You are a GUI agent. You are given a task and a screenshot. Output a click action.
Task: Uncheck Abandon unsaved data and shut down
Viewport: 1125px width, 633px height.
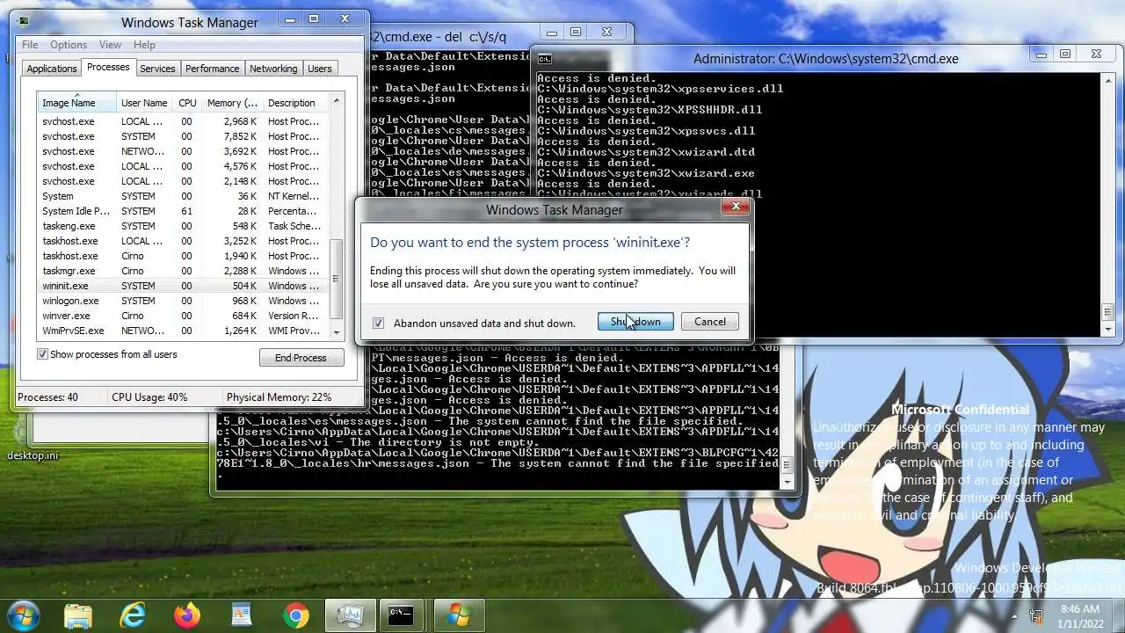378,323
